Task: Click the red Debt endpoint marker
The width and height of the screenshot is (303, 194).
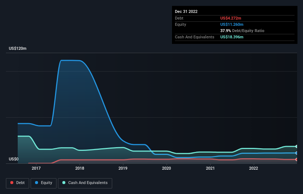Action: (297, 159)
